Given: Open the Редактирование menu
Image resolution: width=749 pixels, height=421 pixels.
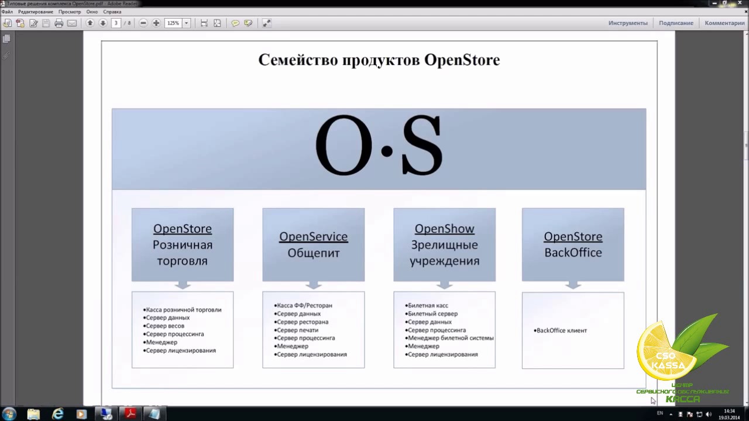Looking at the screenshot, I should [35, 12].
